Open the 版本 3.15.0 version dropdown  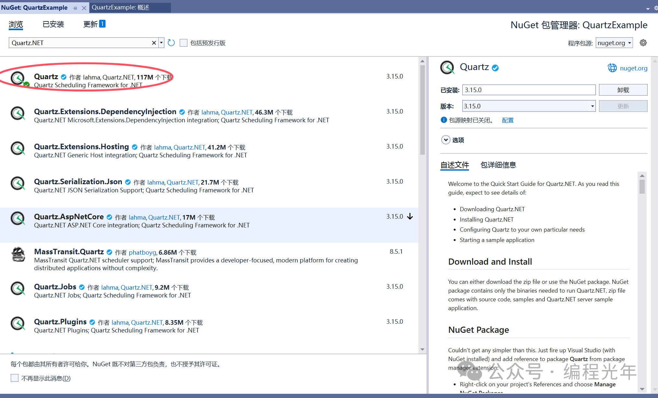tap(529, 106)
